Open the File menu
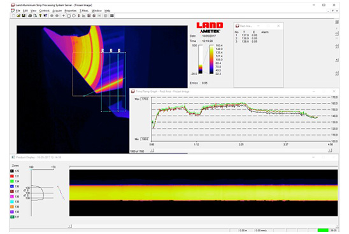 (18, 11)
